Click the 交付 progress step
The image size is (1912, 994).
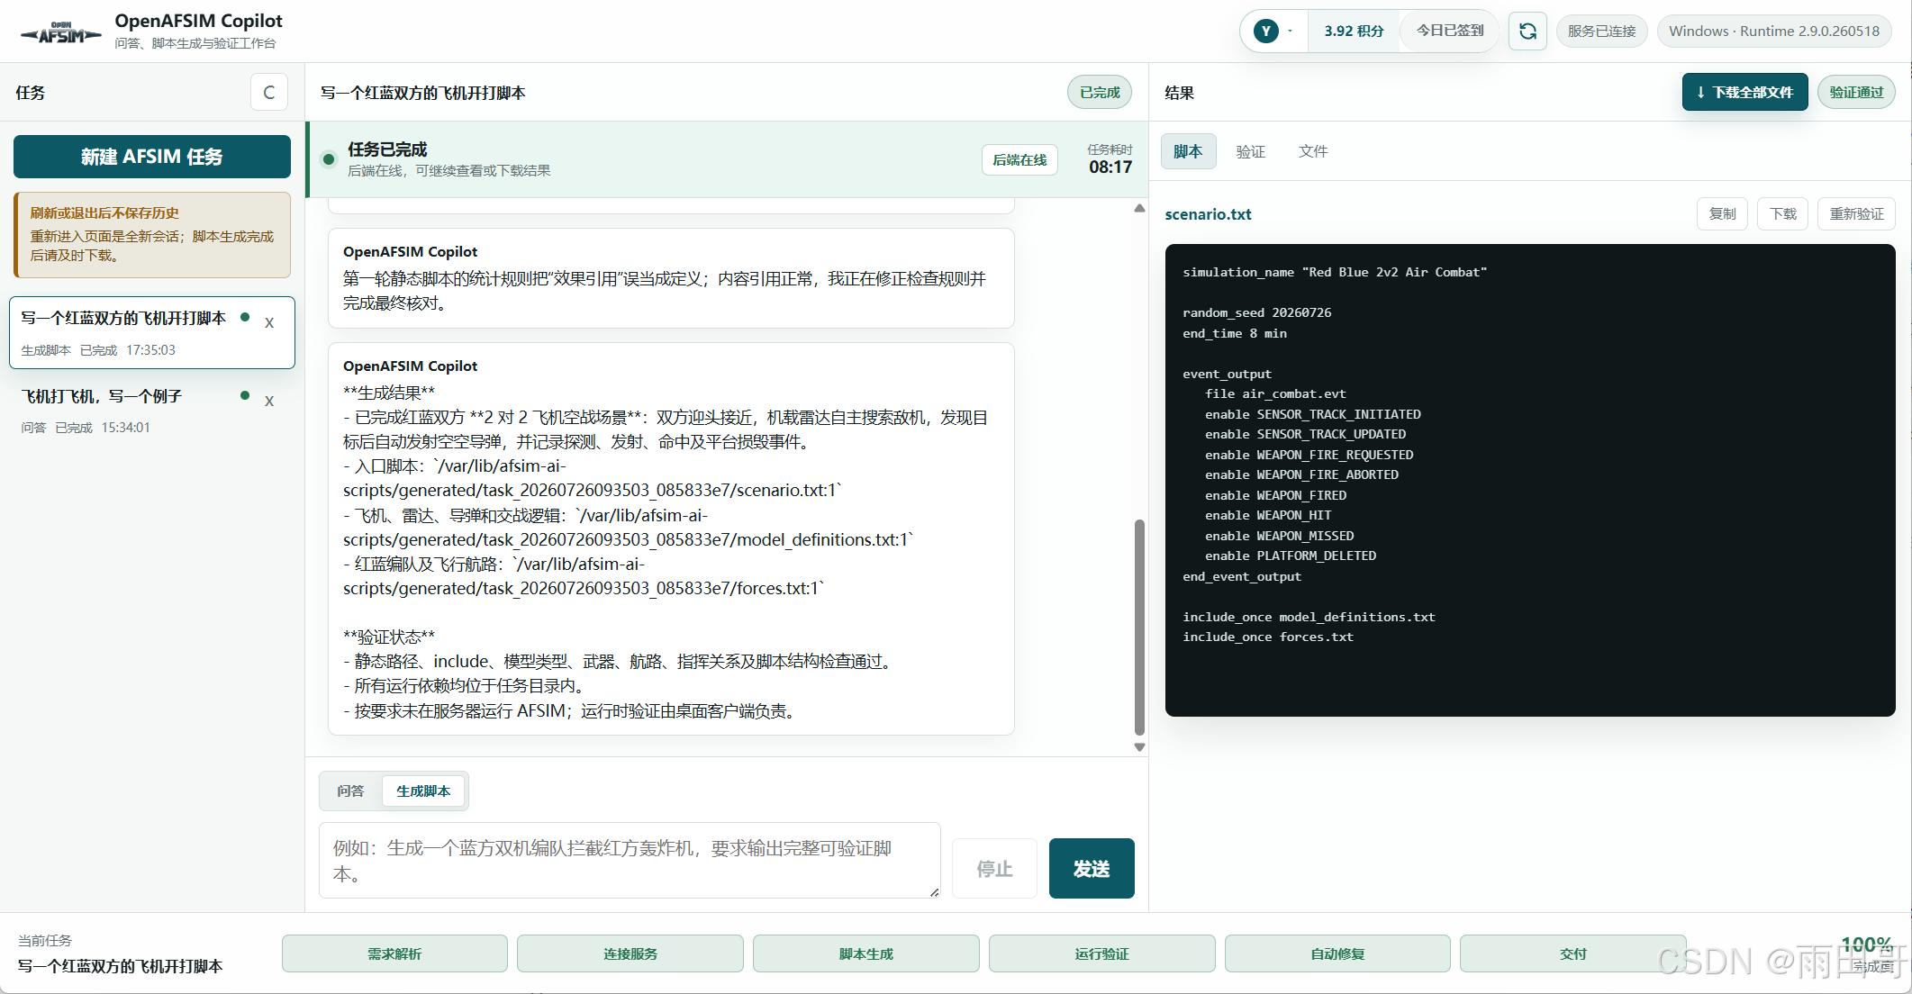coord(1573,953)
